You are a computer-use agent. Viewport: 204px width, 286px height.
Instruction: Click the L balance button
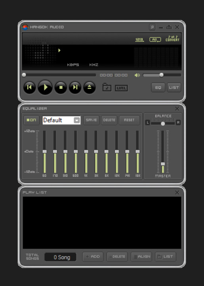148,123
